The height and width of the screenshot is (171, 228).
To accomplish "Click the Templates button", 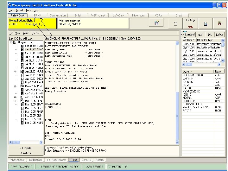I will click(26, 148).
